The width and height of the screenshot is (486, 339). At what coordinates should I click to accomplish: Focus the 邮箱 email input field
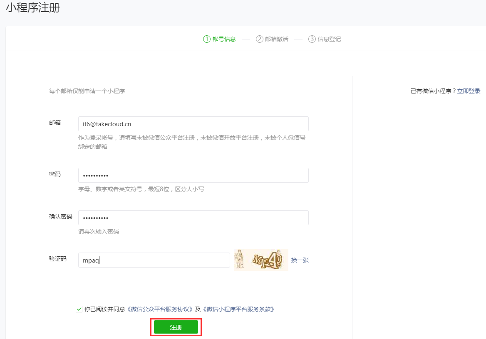193,124
